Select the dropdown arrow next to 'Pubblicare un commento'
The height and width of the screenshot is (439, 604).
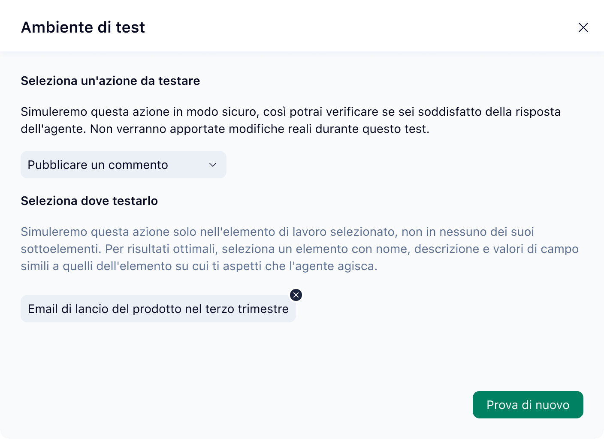213,165
